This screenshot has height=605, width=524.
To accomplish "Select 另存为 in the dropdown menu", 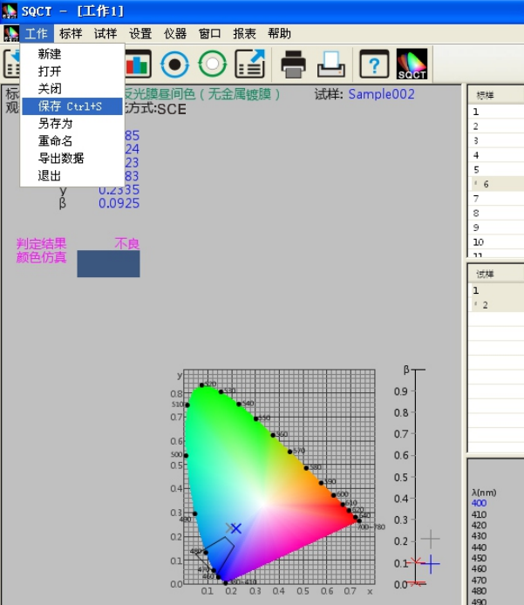I will coord(55,124).
